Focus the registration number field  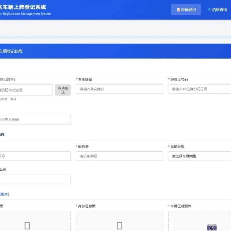point(26,90)
